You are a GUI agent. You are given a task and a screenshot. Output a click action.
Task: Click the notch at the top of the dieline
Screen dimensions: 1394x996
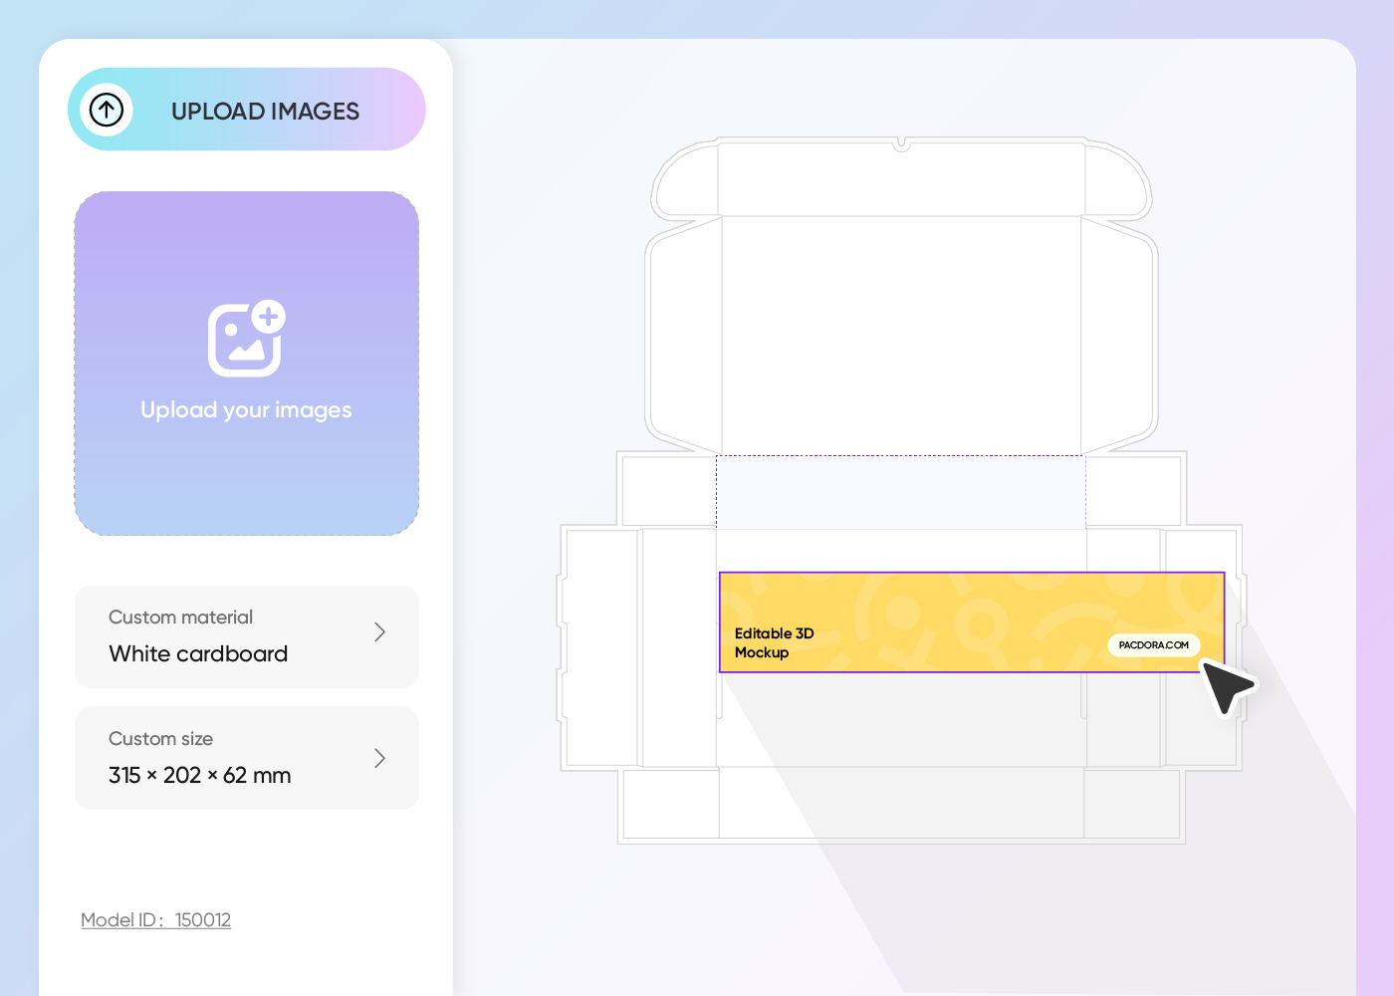coord(902,142)
